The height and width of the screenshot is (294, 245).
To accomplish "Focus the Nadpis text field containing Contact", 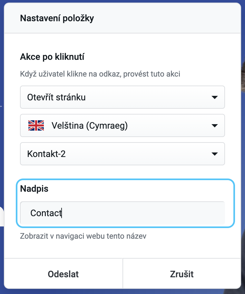I will (x=122, y=213).
